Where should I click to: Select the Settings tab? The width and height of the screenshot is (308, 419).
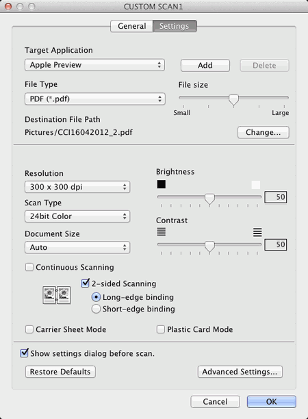(x=175, y=26)
